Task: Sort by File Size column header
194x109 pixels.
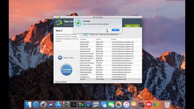Action: click(98, 39)
